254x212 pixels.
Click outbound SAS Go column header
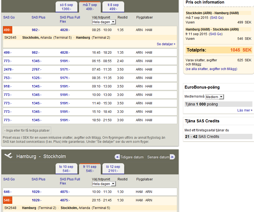click(9, 17)
